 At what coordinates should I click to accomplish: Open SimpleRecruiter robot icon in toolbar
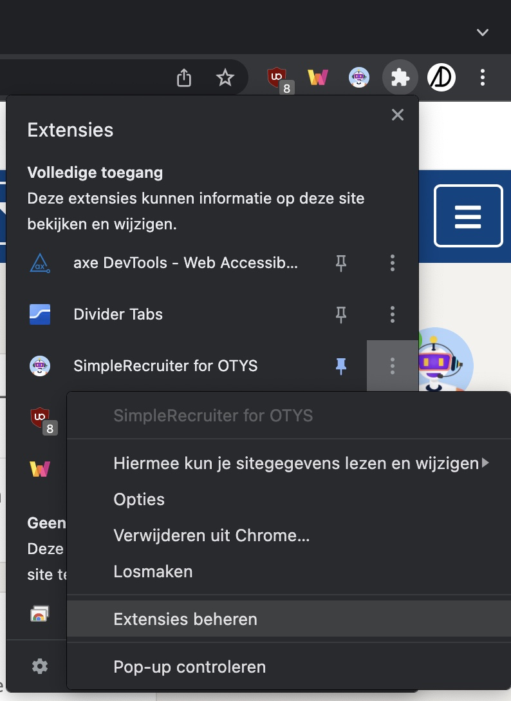(359, 77)
